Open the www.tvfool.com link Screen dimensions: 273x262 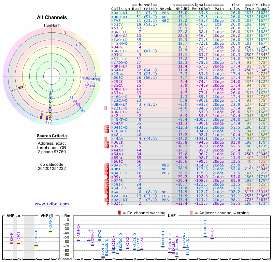click(x=52, y=204)
